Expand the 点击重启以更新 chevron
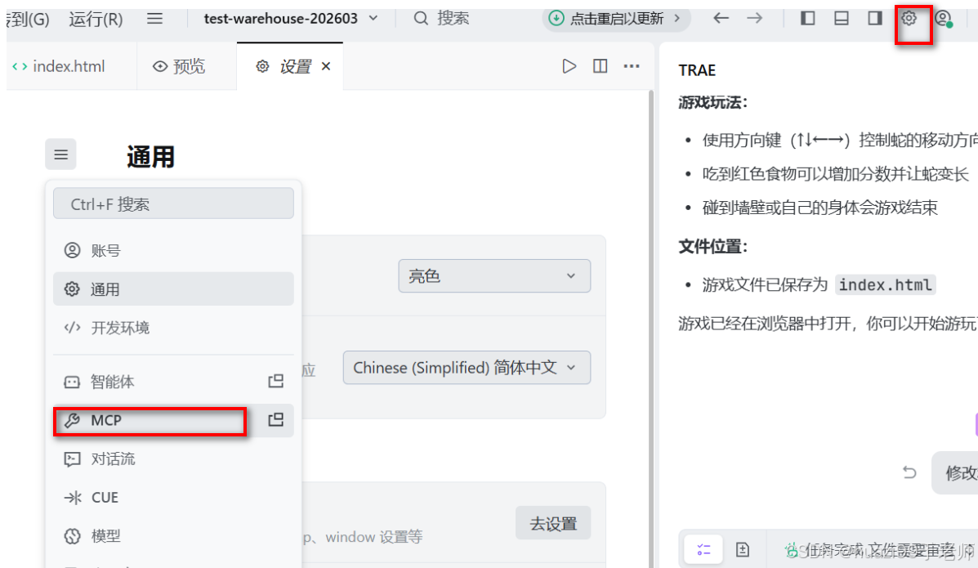Screen dimensions: 978x568 (677, 18)
